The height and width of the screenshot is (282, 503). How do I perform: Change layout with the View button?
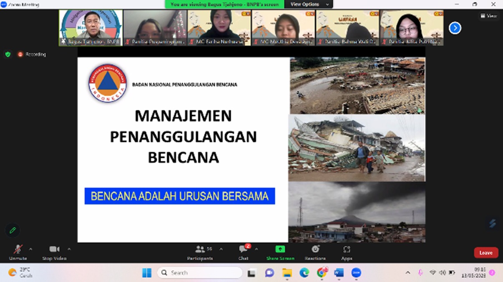(488, 16)
